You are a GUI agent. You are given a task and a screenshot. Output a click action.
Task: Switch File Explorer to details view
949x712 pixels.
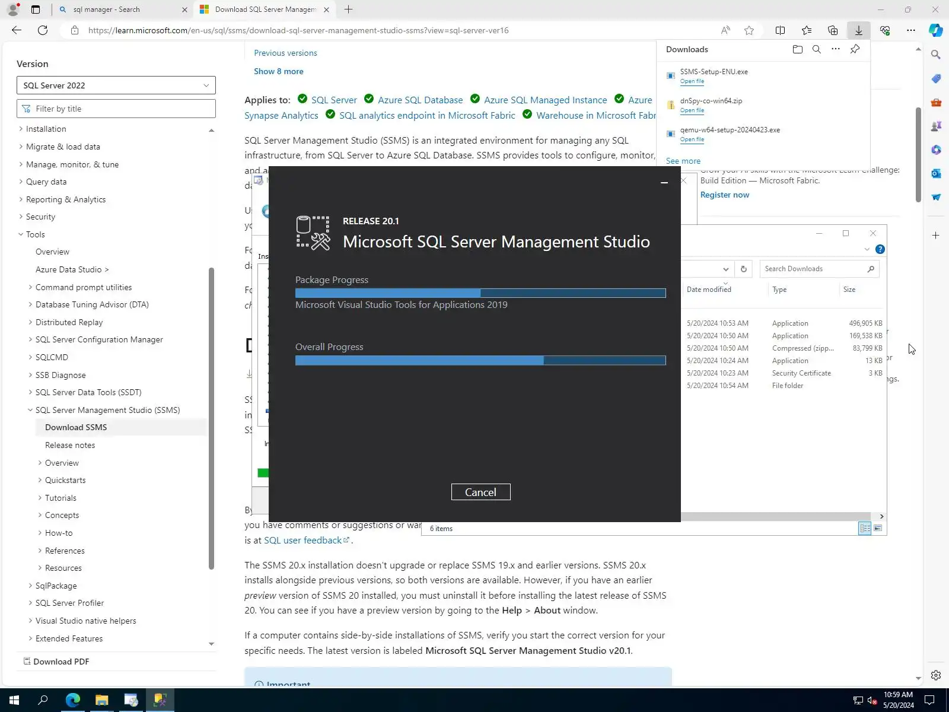(x=865, y=528)
